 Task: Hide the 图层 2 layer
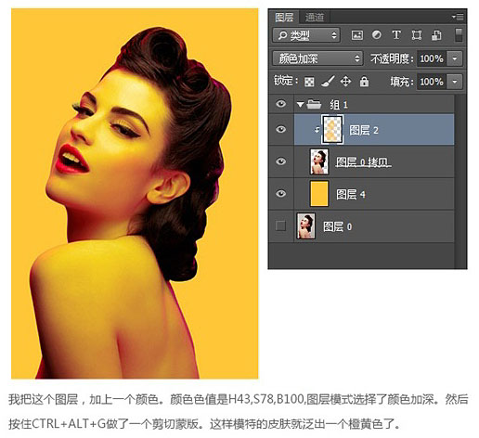point(281,129)
